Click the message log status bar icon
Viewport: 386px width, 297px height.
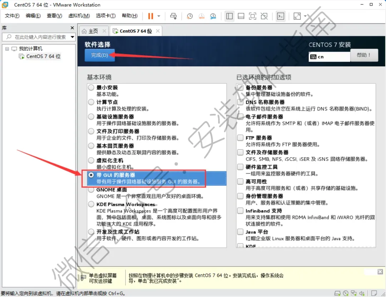pos(374,293)
